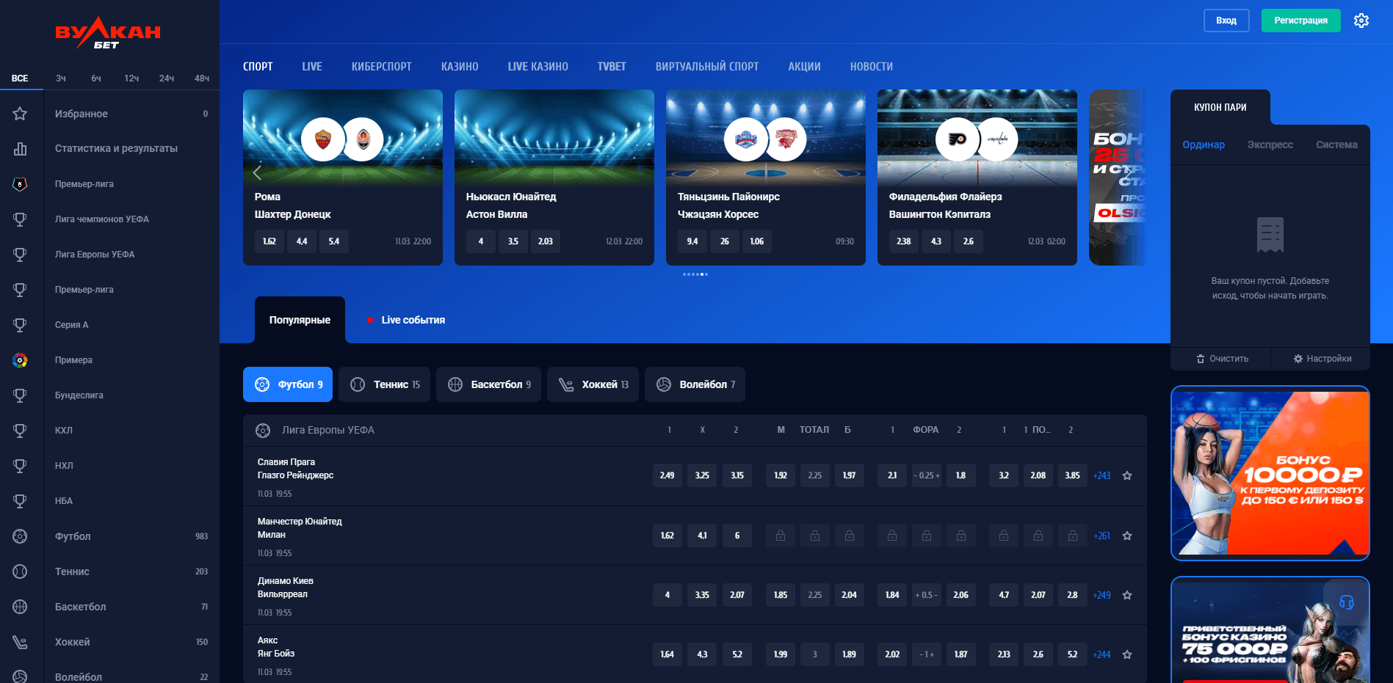Open the 10000₽ first deposit bonus banner

1270,473
